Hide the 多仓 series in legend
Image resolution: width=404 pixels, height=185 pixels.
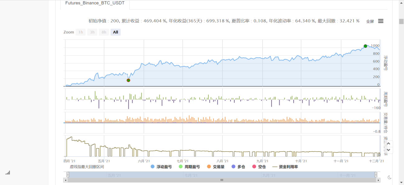tap(238, 167)
